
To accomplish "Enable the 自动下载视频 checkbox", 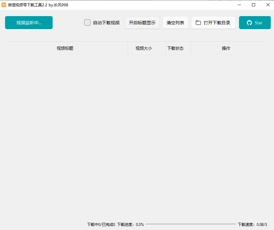I will (x=87, y=22).
